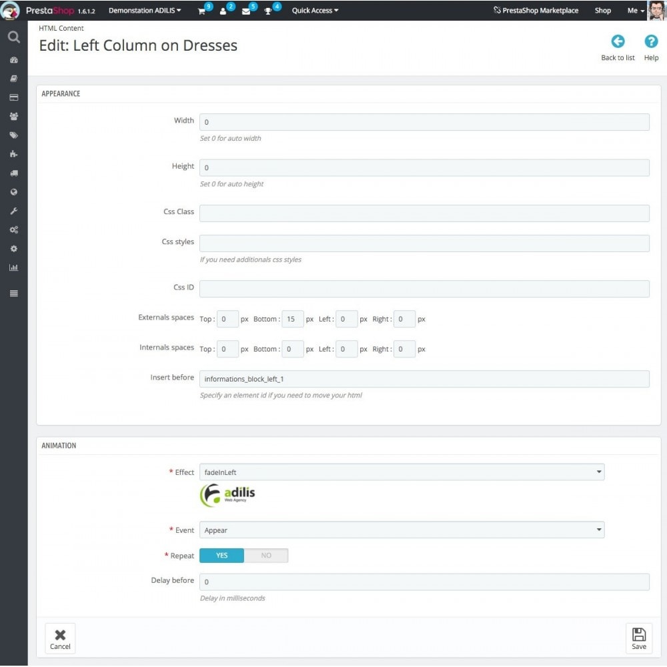This screenshot has width=667, height=667.
Task: Open the messages envelope notification
Action: pyautogui.click(x=246, y=11)
